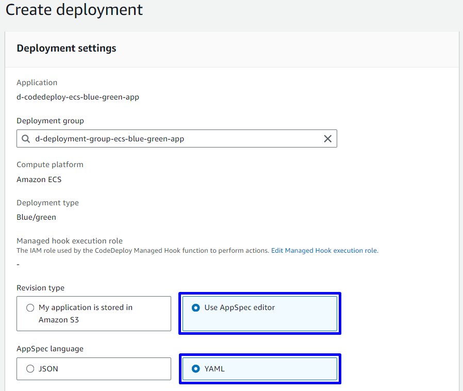Click the search magnifier in Deployment group
463x391 pixels.
pos(26,139)
